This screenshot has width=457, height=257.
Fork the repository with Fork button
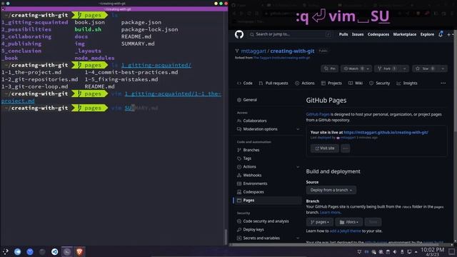coord(388,69)
